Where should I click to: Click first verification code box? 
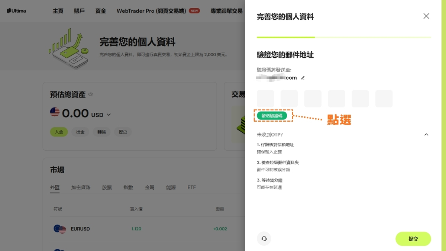pos(265,99)
